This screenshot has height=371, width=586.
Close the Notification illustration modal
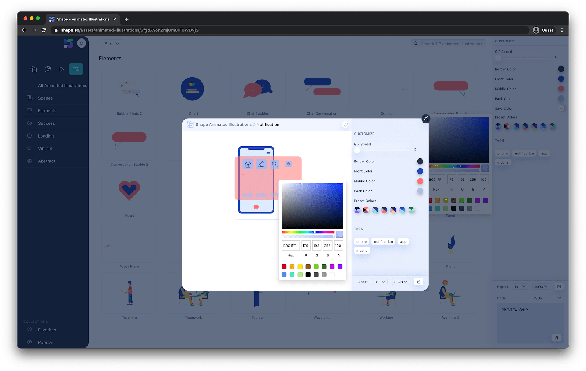click(x=426, y=119)
